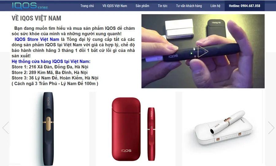Screen dimensions: 276x166
Task: Open the Liên hệ page
Action: tap(215, 6)
